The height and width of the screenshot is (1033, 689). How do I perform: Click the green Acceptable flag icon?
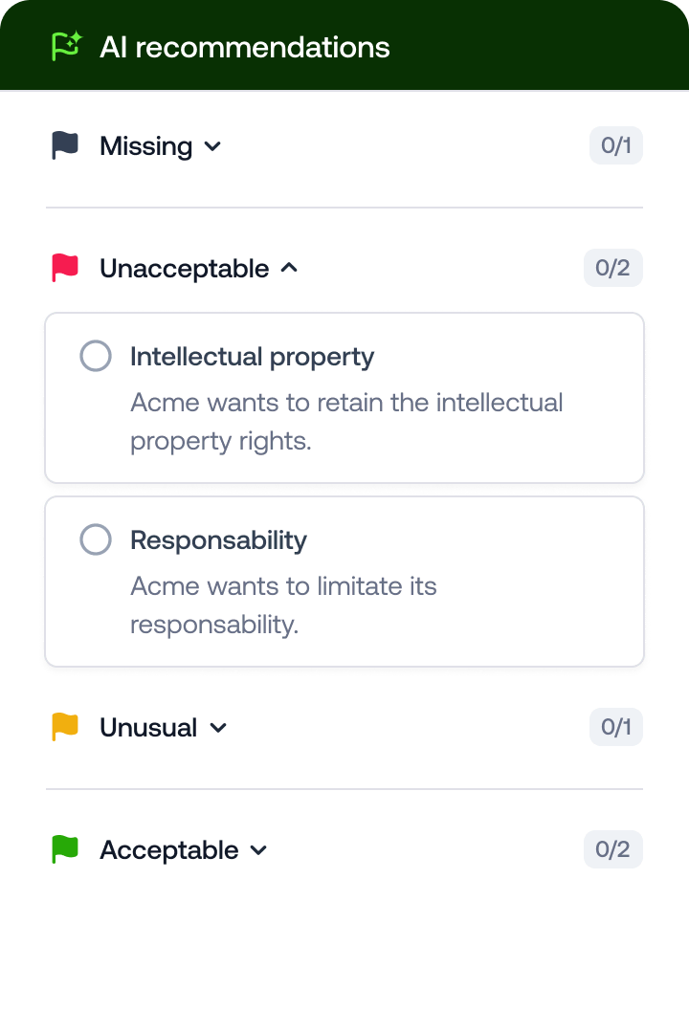65,850
